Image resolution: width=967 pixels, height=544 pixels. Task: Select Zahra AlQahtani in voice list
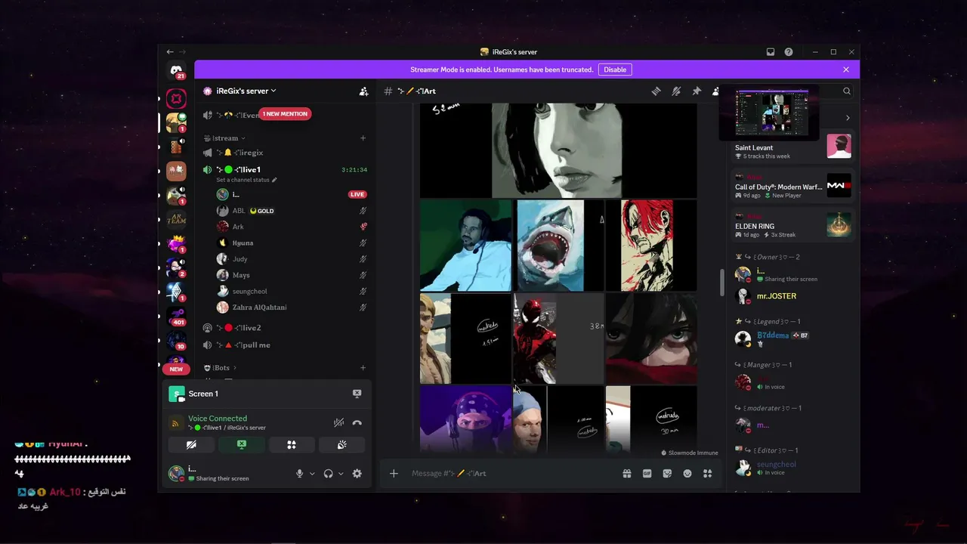point(292,308)
